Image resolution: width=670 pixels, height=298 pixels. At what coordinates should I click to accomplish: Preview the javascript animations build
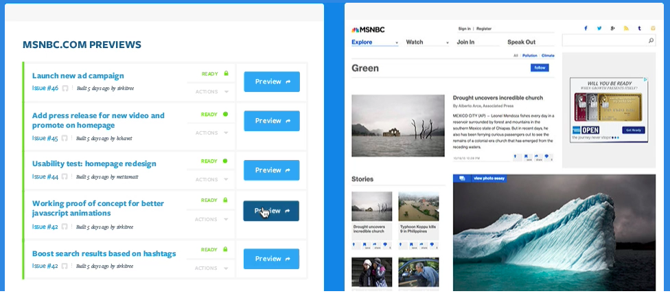click(271, 211)
